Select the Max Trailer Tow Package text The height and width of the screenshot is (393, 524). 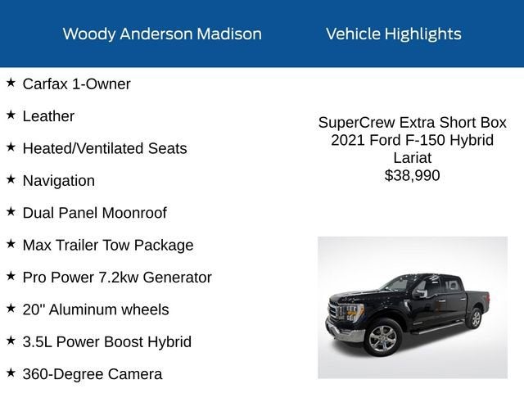pos(108,245)
